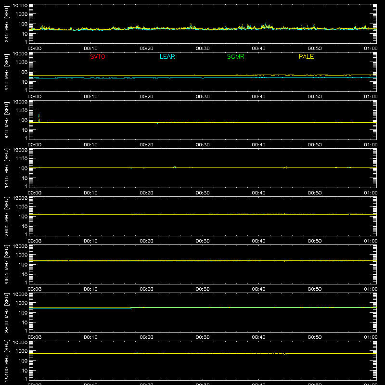385x385 pixels.
Task: Click the yellow PALE station legend label
Action: [306, 56]
